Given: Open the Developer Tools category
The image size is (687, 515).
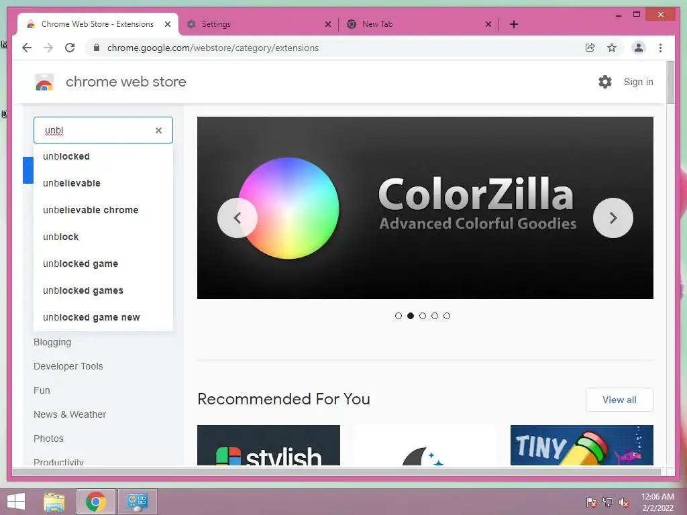Looking at the screenshot, I should pos(68,366).
